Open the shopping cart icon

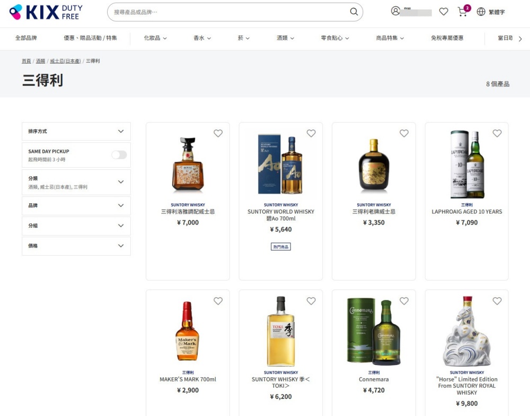(x=463, y=12)
